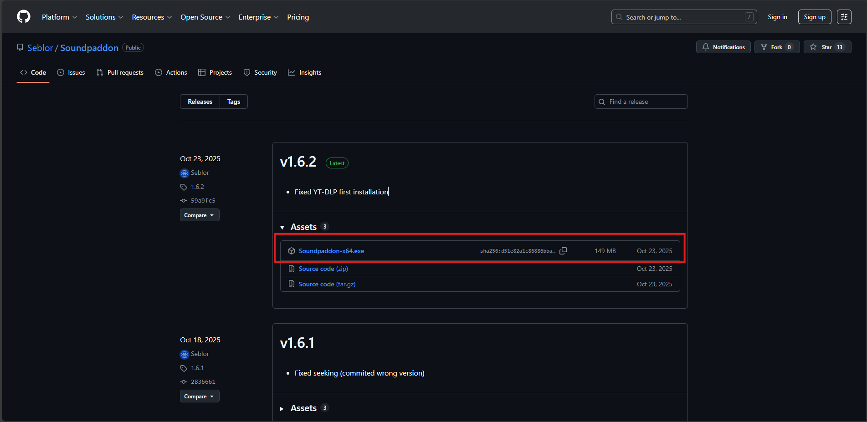The height and width of the screenshot is (422, 867).
Task: Open the Notifications button
Action: coord(723,47)
